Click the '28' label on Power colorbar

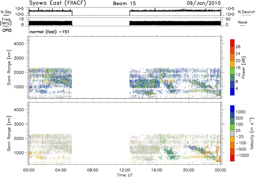pyautogui.click(x=238, y=47)
